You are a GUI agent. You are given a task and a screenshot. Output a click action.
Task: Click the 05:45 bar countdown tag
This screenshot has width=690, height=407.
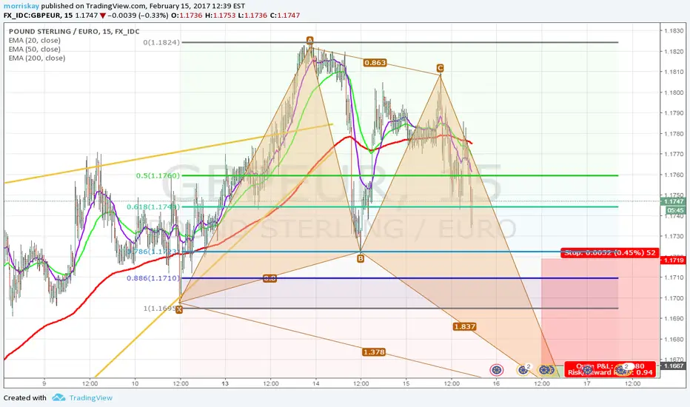click(x=674, y=210)
